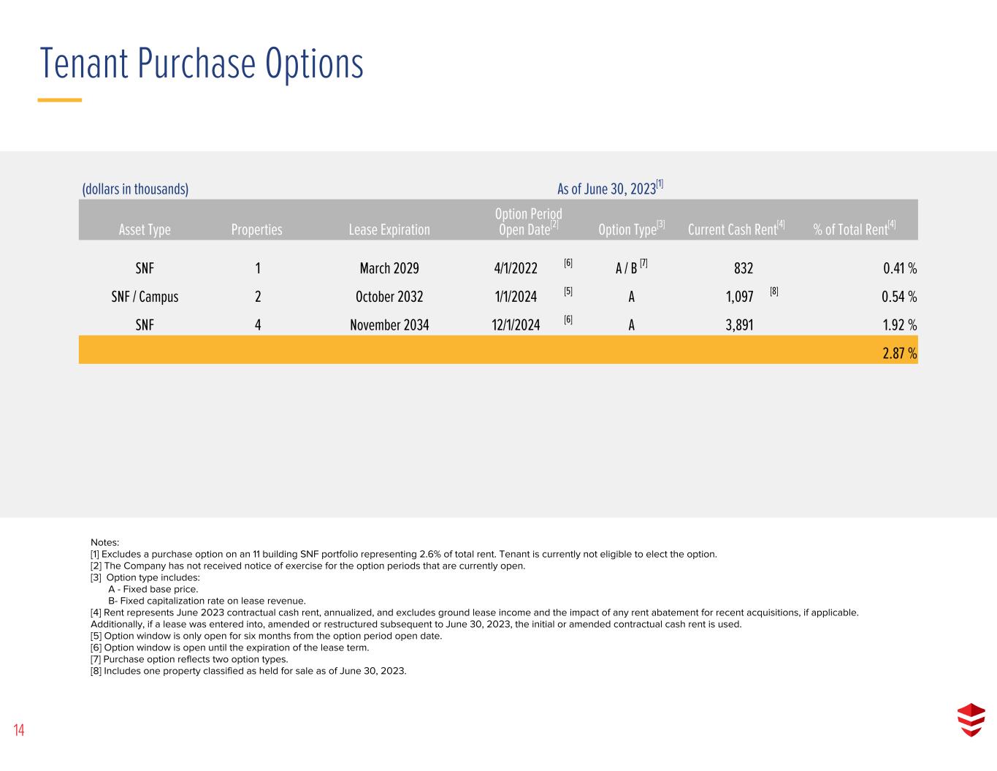Click the 2.87 % total in orange bar
The width and height of the screenshot is (997, 771).
click(x=900, y=354)
